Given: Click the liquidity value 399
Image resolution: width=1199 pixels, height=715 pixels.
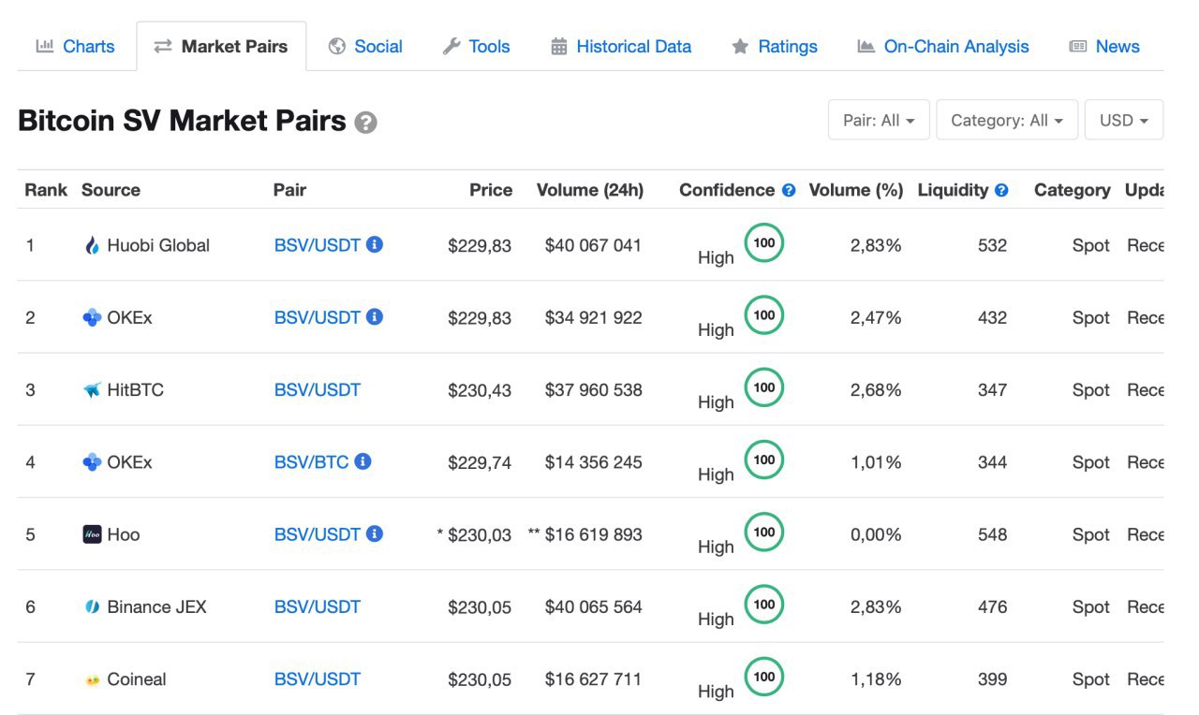Looking at the screenshot, I should click(x=992, y=679).
